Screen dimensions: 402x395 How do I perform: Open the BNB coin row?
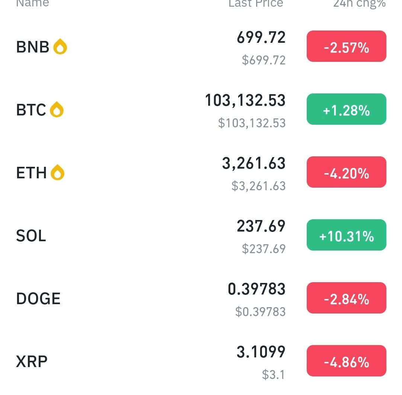tap(201, 47)
